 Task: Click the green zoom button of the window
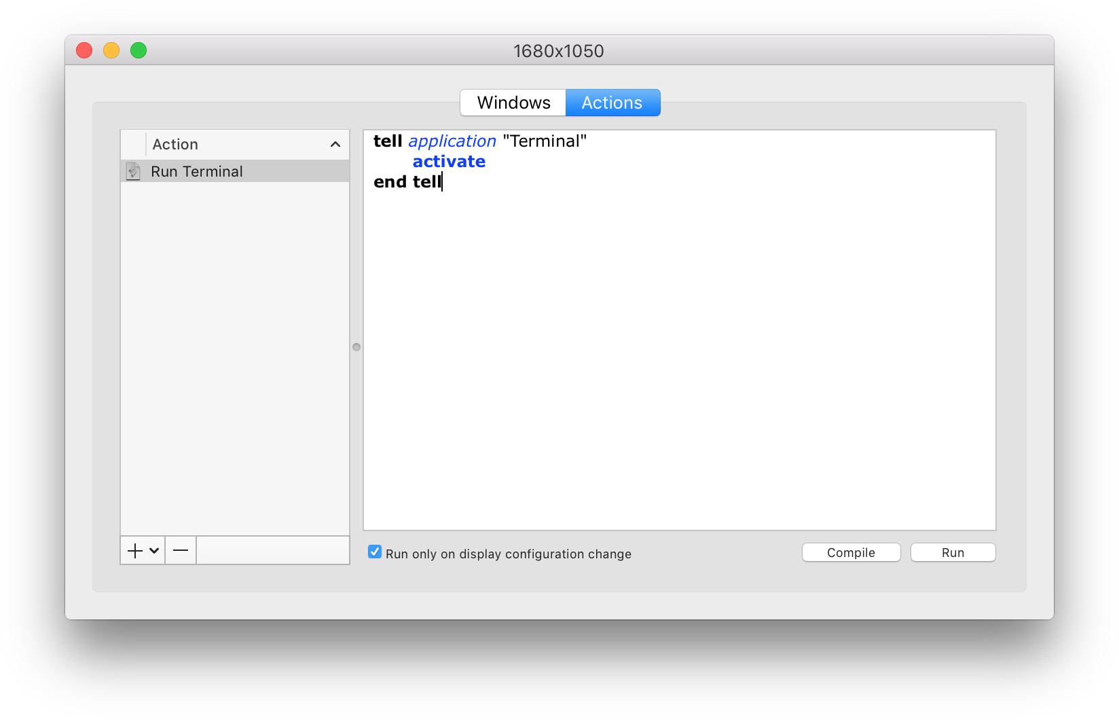coord(138,50)
